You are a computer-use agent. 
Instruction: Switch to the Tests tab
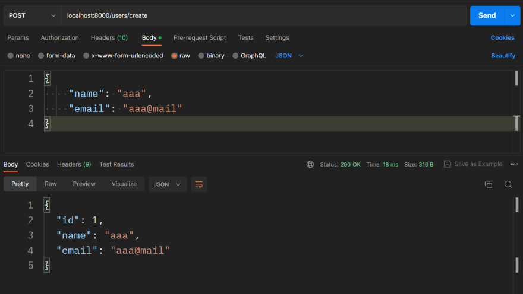pyautogui.click(x=246, y=37)
